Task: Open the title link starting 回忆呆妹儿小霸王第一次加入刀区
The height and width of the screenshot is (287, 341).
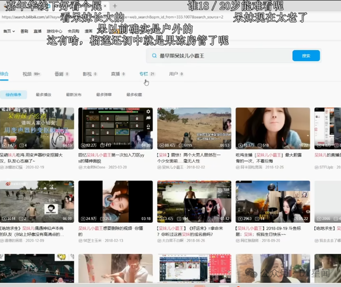Action: point(112,158)
